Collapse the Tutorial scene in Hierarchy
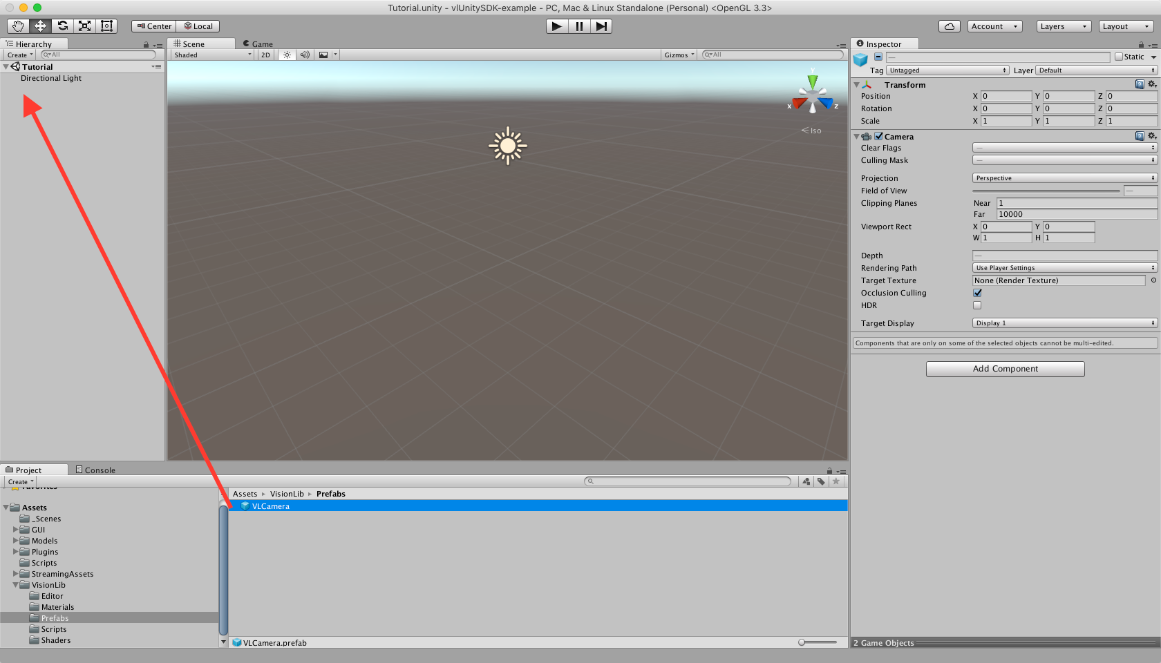Image resolution: width=1161 pixels, height=663 pixels. [x=6, y=67]
